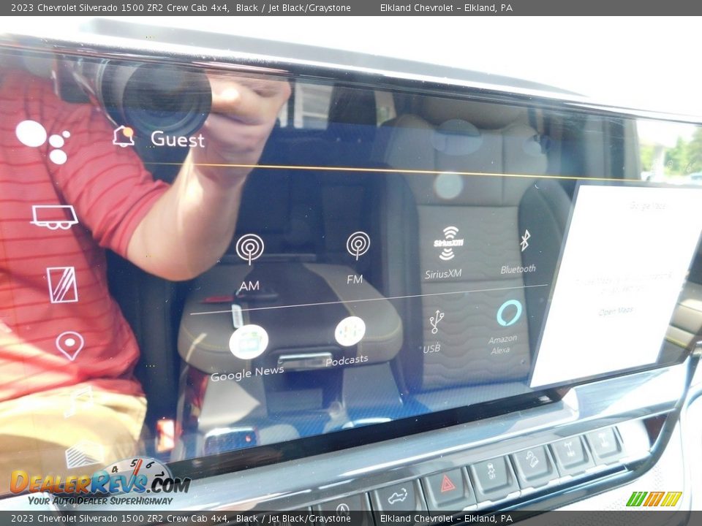Toggle the traction control off button
The height and width of the screenshot is (526, 702).
493,472
